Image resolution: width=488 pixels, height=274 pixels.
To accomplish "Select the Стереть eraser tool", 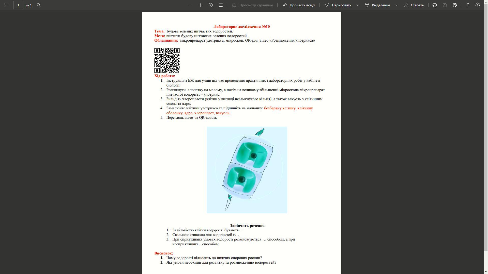I will coord(414,5).
